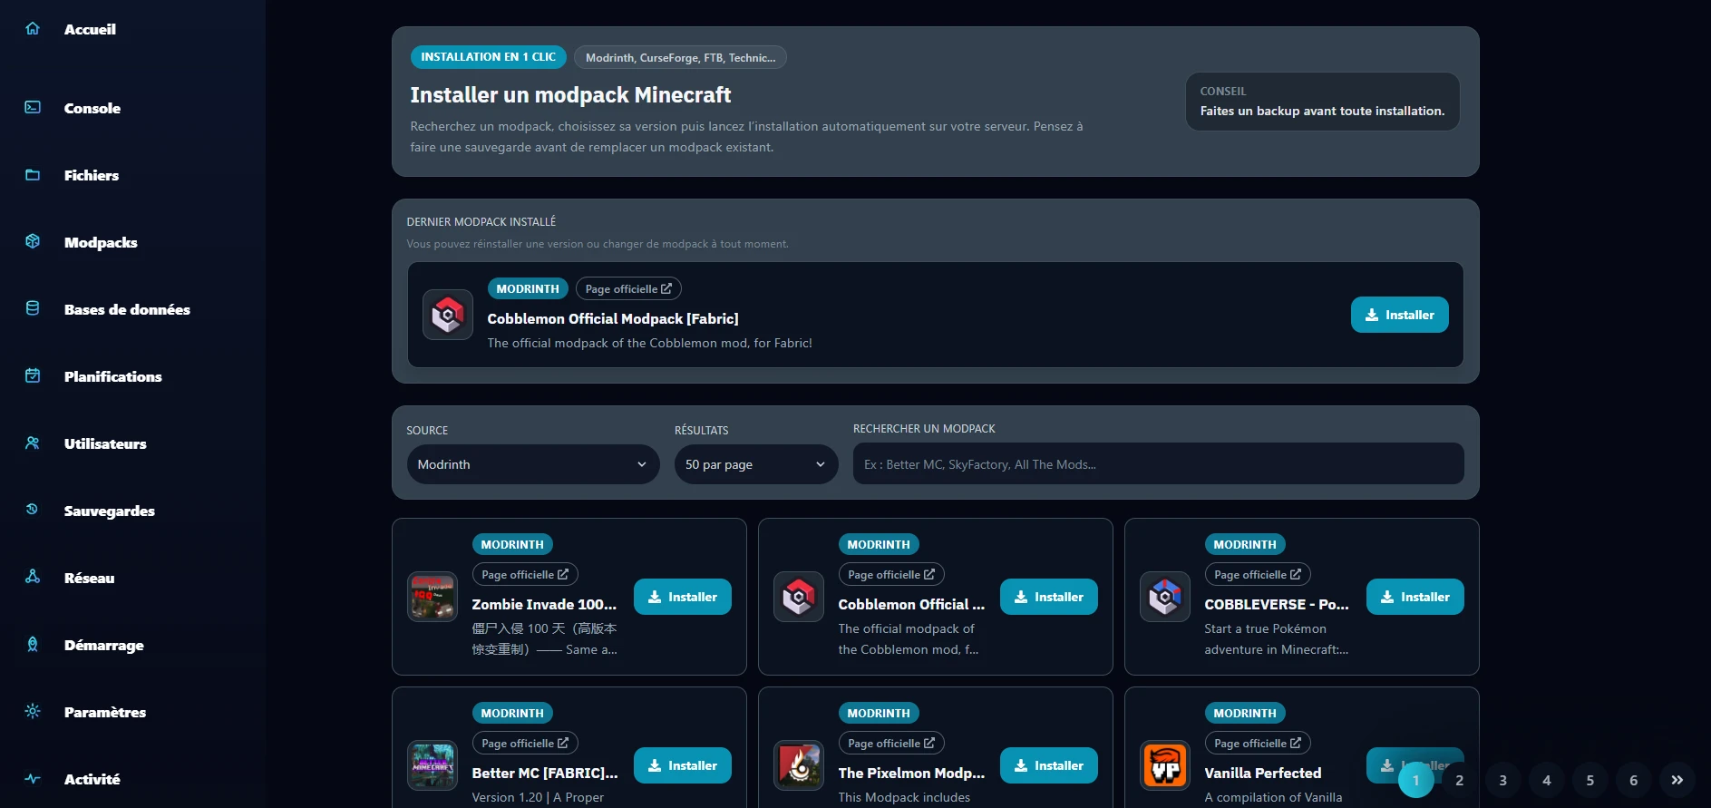
Task: Go to results page 2
Action: pyautogui.click(x=1459, y=780)
